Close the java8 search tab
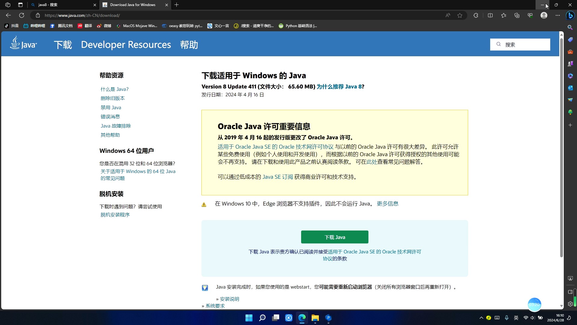 click(x=95, y=5)
